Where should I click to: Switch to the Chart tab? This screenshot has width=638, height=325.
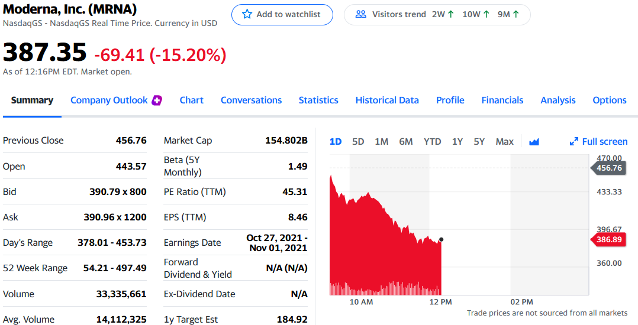pos(192,100)
